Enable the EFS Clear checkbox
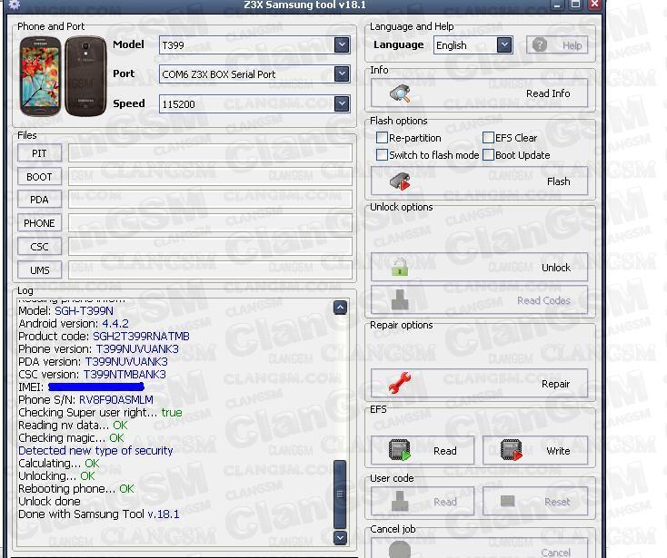This screenshot has width=667, height=558. point(488,138)
